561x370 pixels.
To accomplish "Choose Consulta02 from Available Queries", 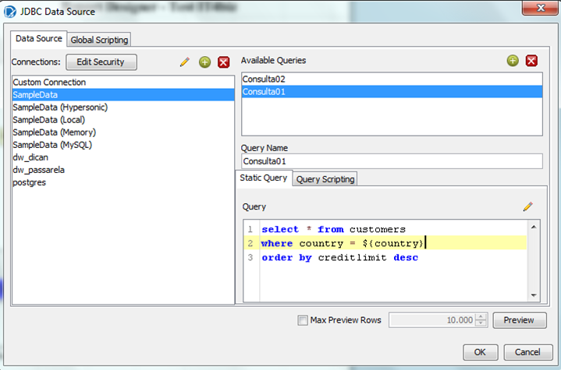I will click(261, 79).
